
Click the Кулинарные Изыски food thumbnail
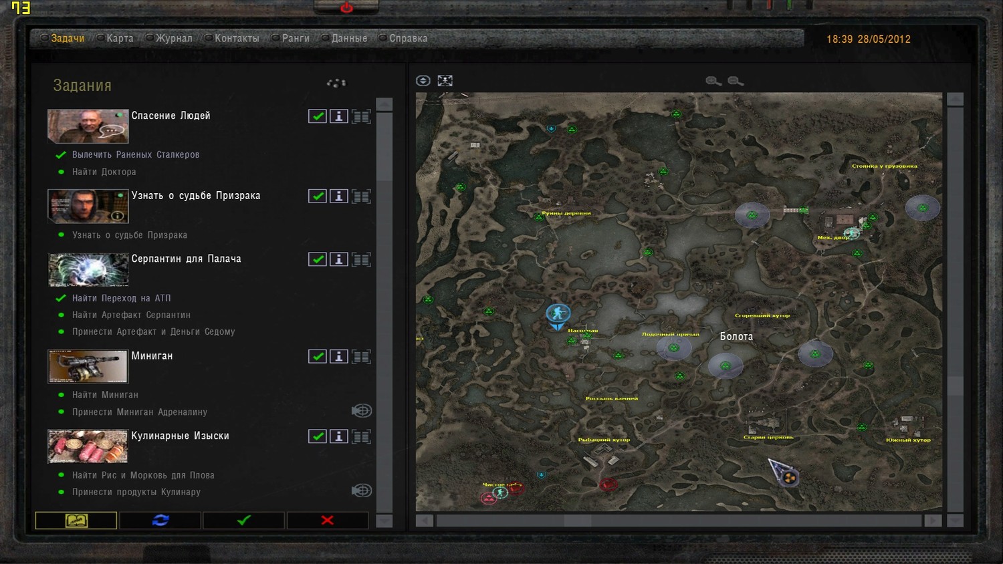click(88, 446)
